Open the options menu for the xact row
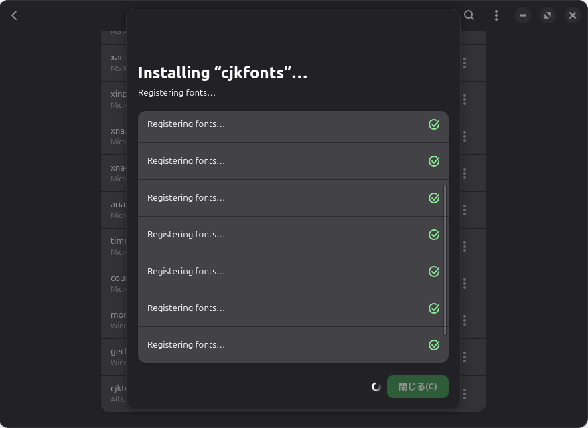This screenshot has width=588, height=428. pos(465,63)
